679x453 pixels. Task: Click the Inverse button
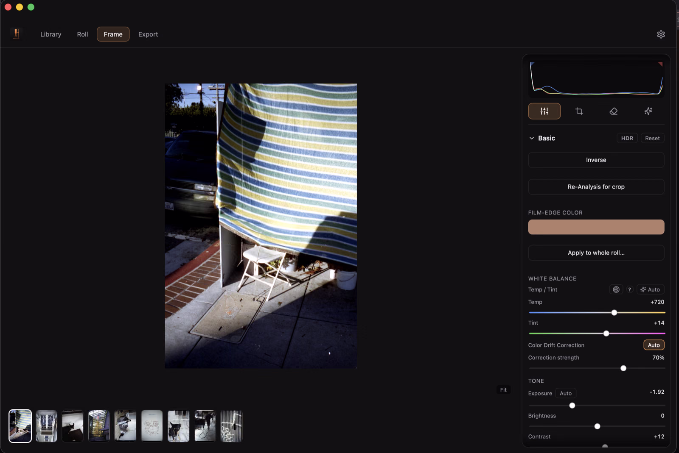click(596, 160)
